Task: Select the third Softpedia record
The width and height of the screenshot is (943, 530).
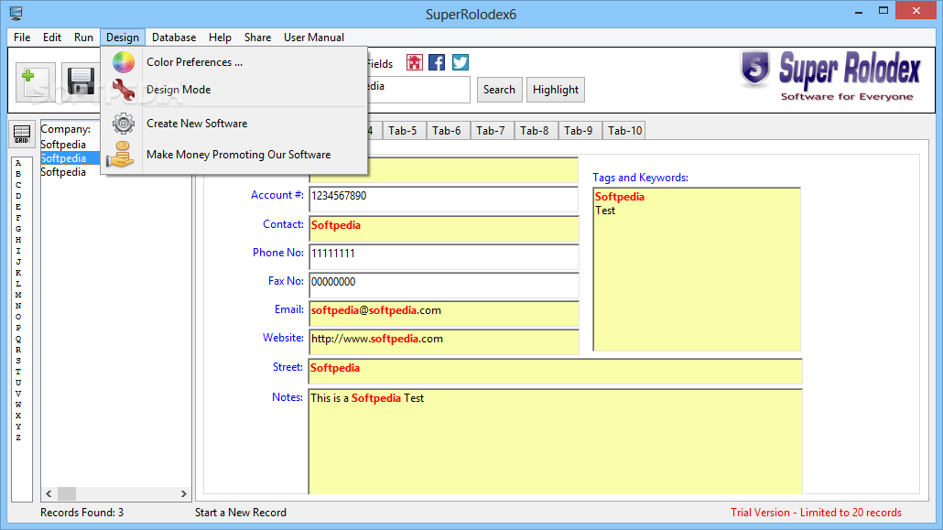Action: (63, 172)
